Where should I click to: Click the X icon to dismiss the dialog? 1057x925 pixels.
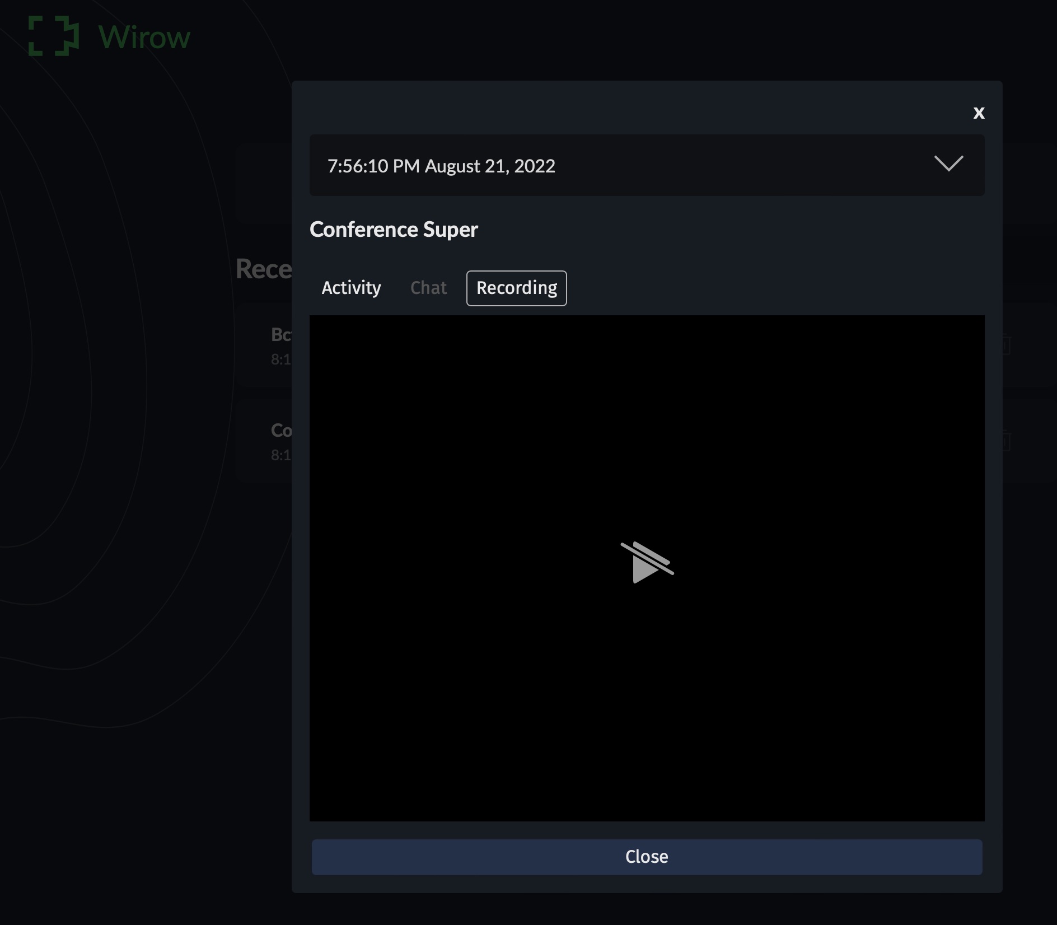979,113
